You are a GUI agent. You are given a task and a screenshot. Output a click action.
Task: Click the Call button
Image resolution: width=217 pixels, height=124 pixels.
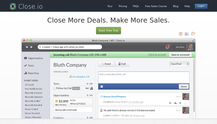pyautogui.click(x=122, y=64)
